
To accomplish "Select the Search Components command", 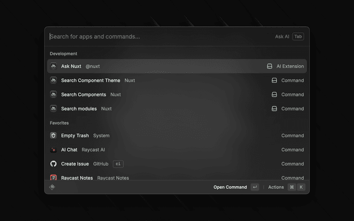I will (x=177, y=94).
